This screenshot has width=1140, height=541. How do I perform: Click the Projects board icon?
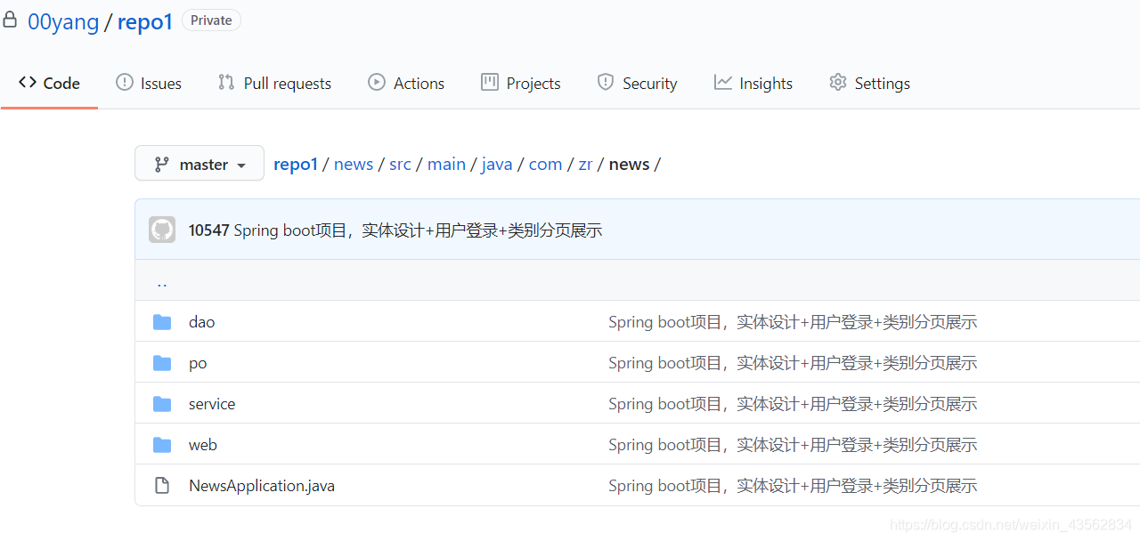[x=489, y=82]
